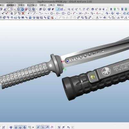Screen dimensions: 129x129
Task: Select the circle drawing tool
Action: click(52, 14)
